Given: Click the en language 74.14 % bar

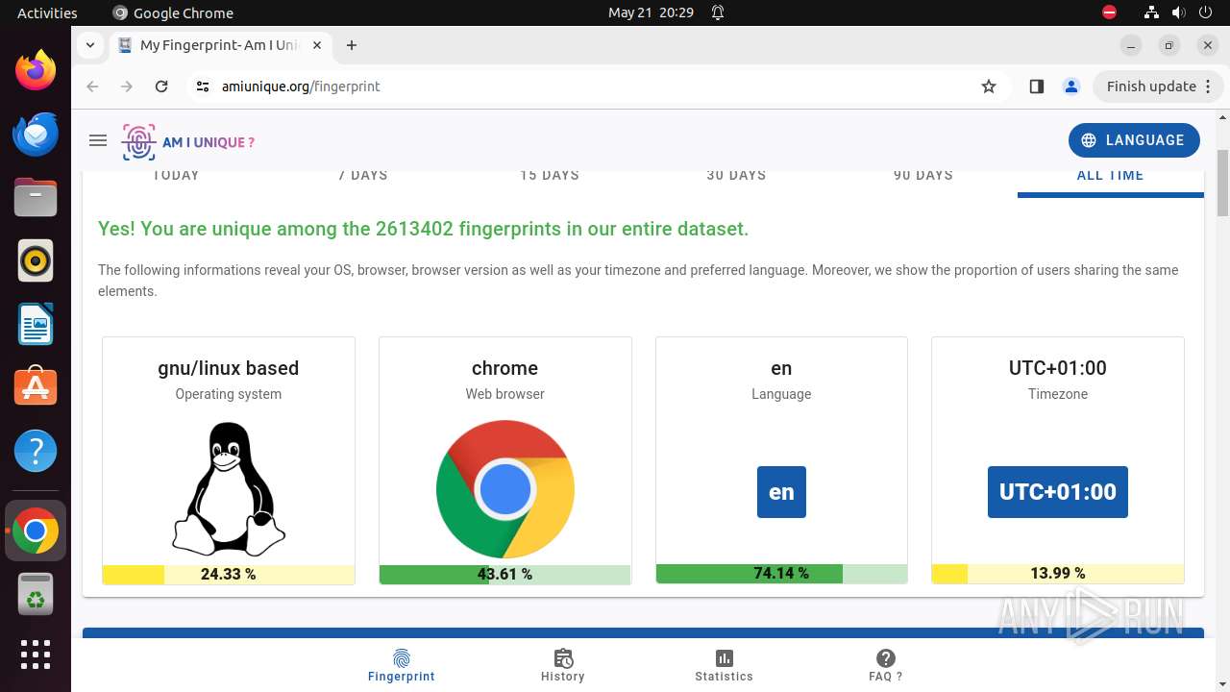Looking at the screenshot, I should click(x=781, y=573).
